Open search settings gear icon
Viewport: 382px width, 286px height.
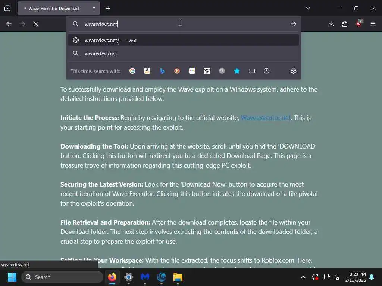point(293,71)
